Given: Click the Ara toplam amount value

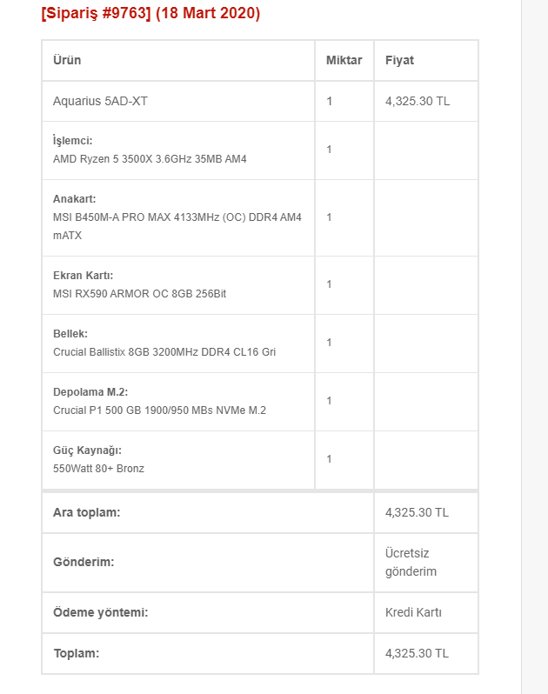Looking at the screenshot, I should pyautogui.click(x=417, y=512).
